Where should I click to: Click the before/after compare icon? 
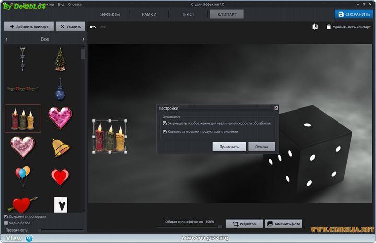(315, 27)
